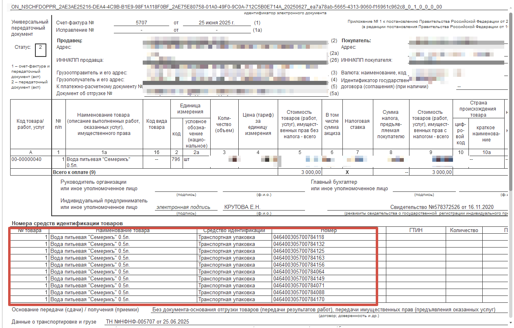
Task: Click the Руководитель организации label
Action: [x=93, y=182]
